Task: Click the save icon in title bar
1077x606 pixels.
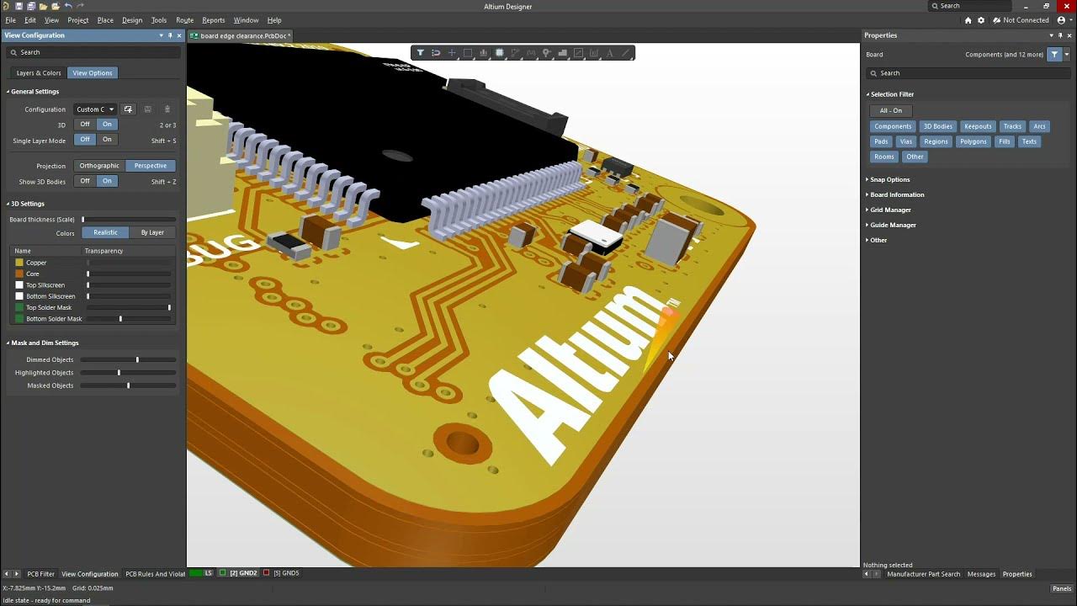Action: [19, 6]
